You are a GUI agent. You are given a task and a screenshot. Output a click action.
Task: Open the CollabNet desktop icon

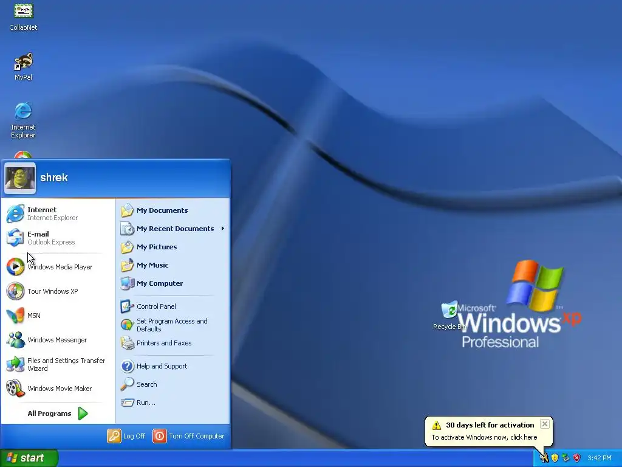tap(24, 16)
